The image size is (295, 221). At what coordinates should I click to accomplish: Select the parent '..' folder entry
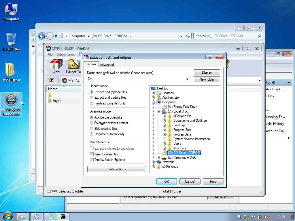(x=51, y=95)
